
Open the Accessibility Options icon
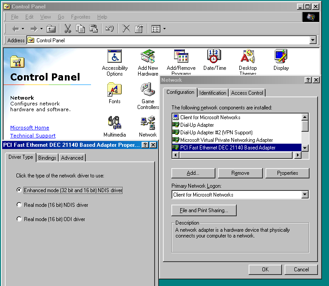click(x=115, y=56)
